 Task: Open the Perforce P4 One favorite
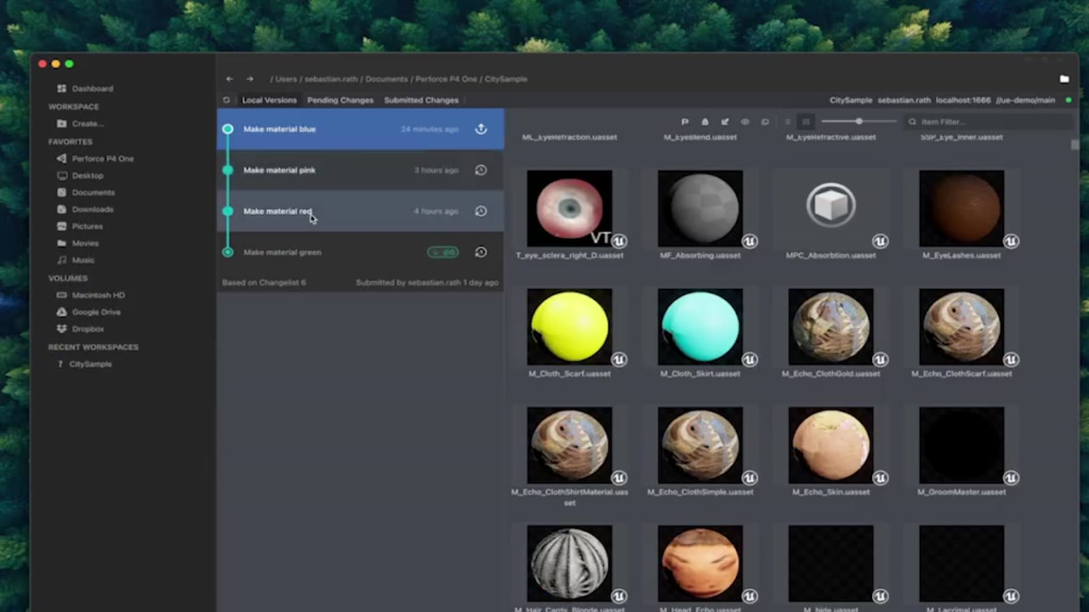(94, 158)
